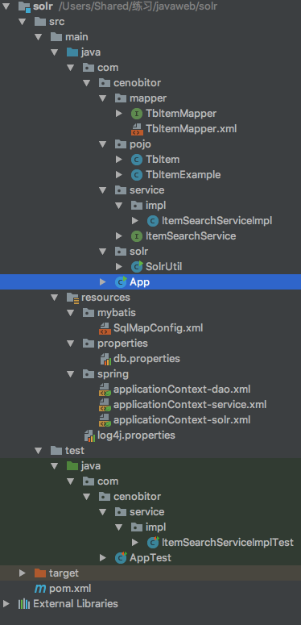Click the SolrUtil runnable class icon

pyautogui.click(x=136, y=266)
